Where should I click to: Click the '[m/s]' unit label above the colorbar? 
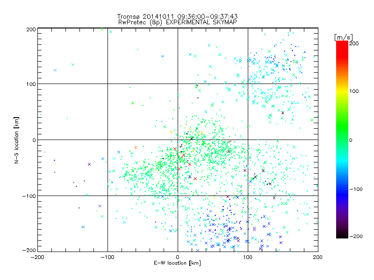pyautogui.click(x=344, y=37)
